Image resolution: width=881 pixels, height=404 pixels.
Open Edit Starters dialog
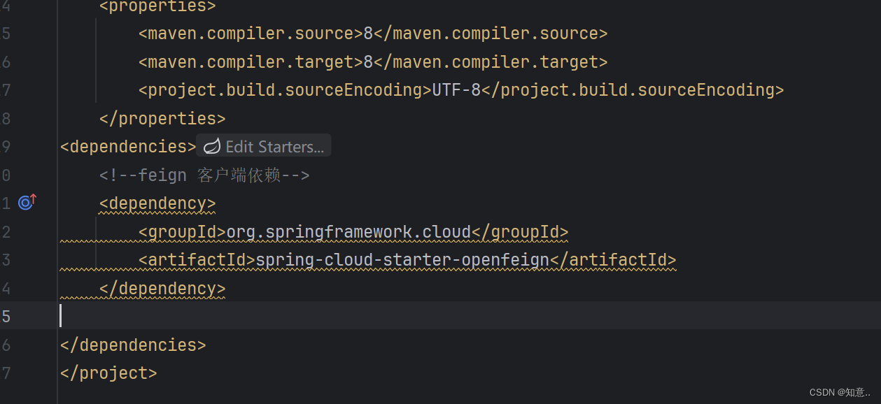(x=273, y=146)
